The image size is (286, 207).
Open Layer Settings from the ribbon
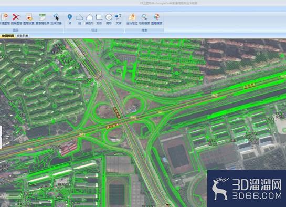point(29,19)
